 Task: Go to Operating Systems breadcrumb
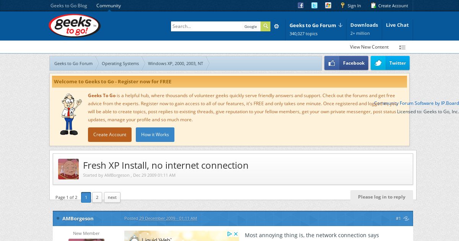pyautogui.click(x=120, y=64)
